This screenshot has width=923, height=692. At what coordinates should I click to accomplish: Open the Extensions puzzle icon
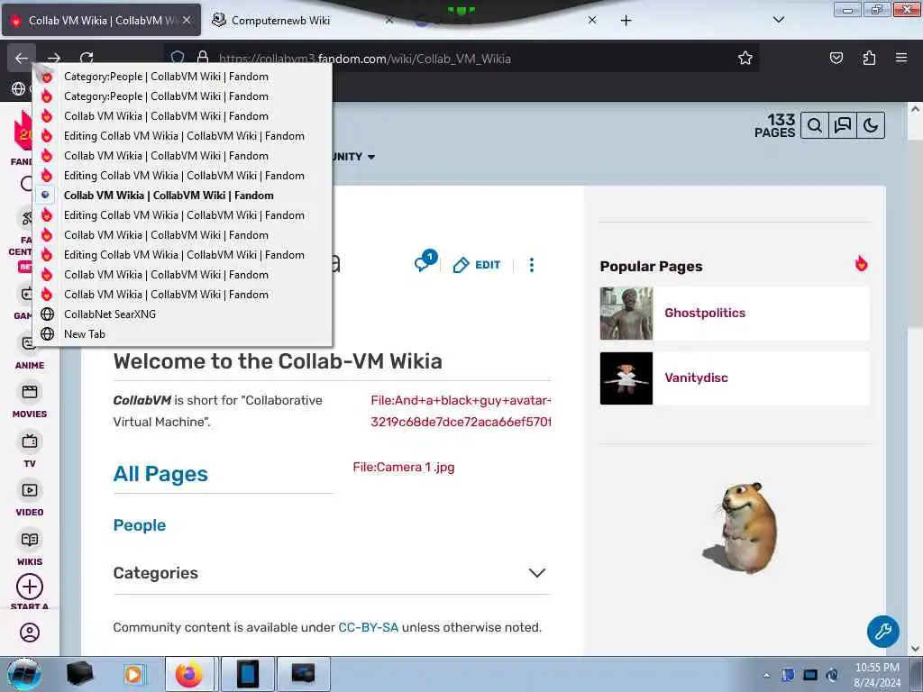(x=869, y=58)
